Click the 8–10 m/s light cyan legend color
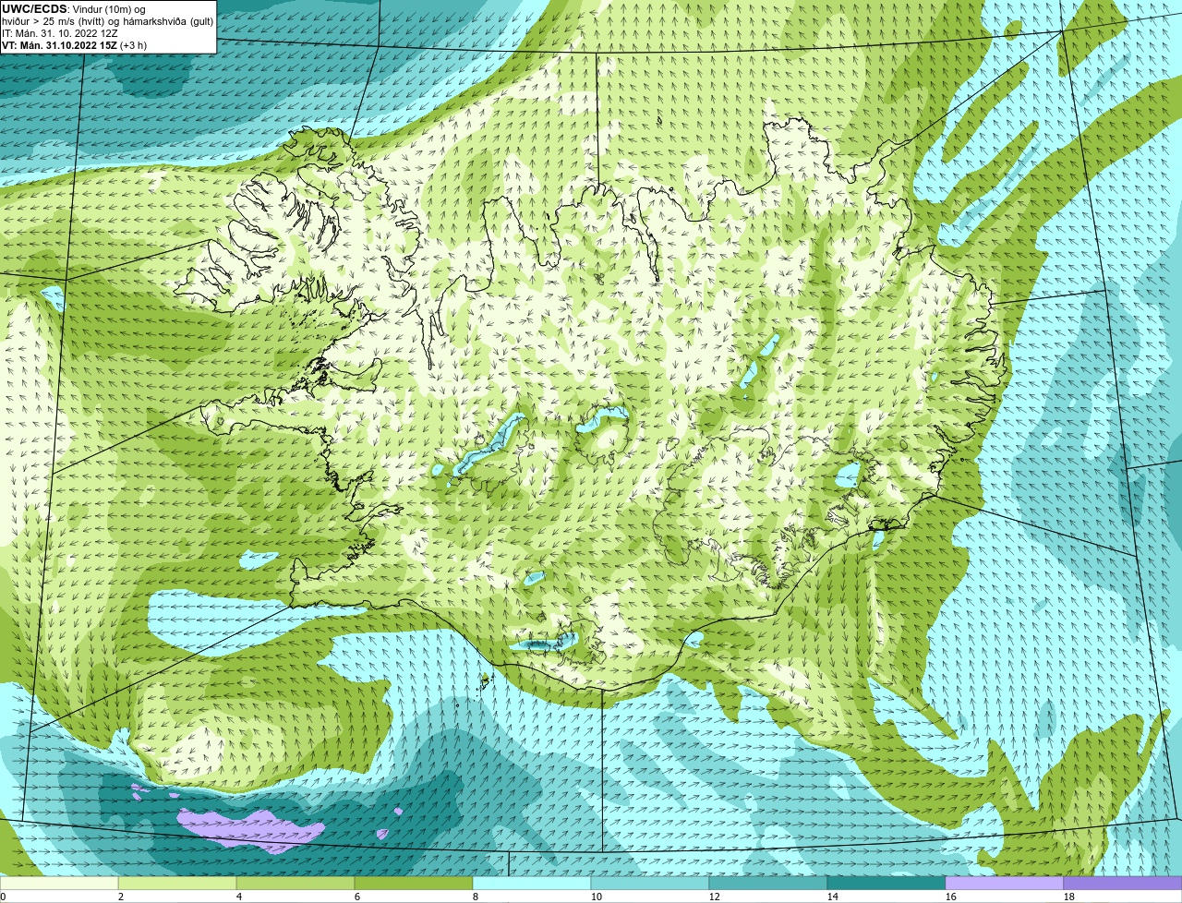This screenshot has width=1182, height=903. (532, 883)
